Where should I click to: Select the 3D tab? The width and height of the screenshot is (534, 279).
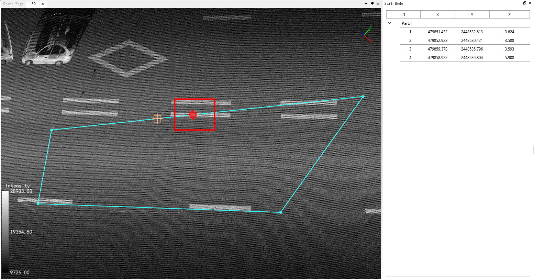tap(33, 4)
